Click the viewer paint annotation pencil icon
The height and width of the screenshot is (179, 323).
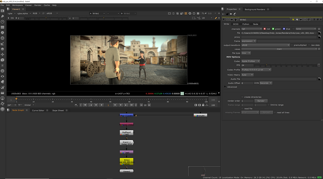coord(216,18)
